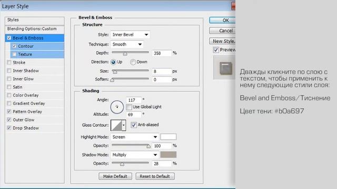The image size is (337, 189).
Task: Select the Up direction radio button
Action: coord(113,62)
